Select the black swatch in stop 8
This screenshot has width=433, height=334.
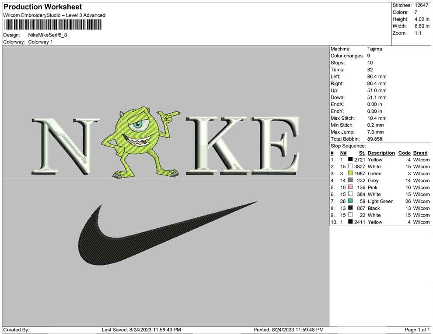(x=350, y=208)
